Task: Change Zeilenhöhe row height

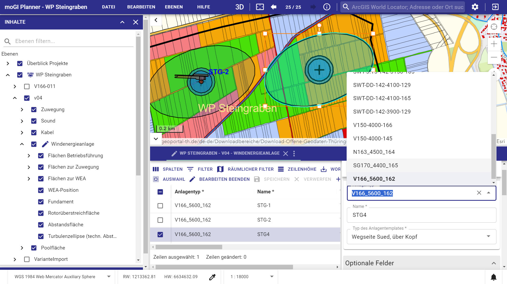Action: pos(297,169)
